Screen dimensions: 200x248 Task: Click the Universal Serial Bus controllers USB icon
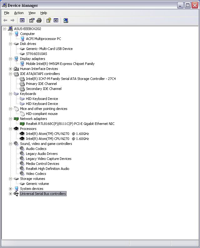[x=16, y=194]
